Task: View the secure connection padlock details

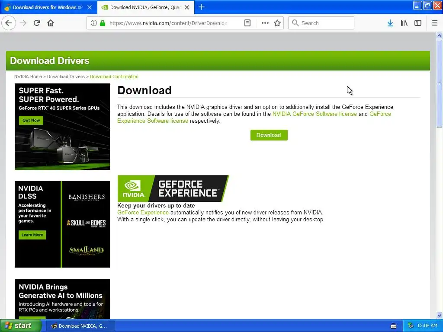Action: (x=103, y=23)
